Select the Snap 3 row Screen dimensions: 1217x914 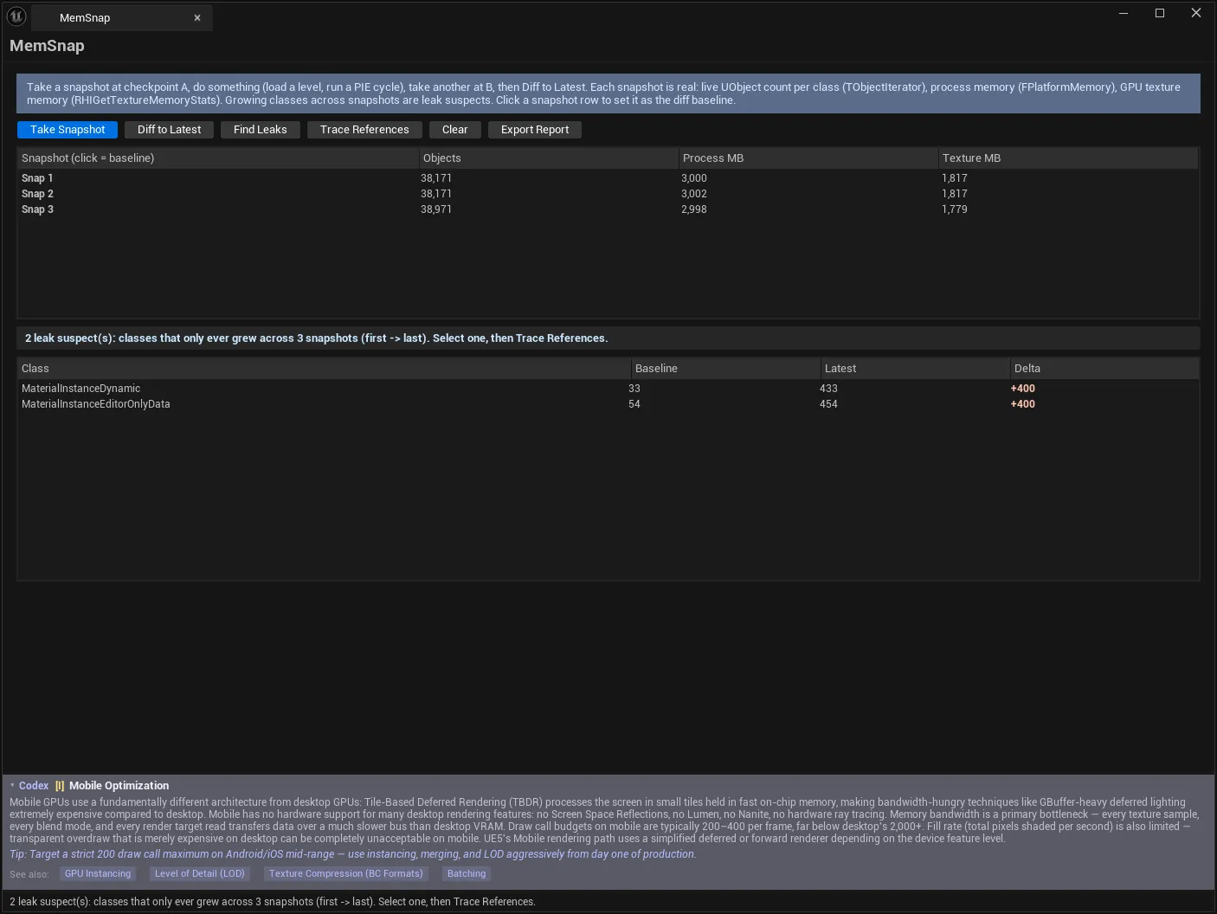(608, 209)
